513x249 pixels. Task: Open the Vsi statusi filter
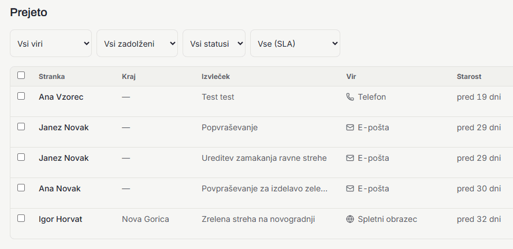coord(214,43)
